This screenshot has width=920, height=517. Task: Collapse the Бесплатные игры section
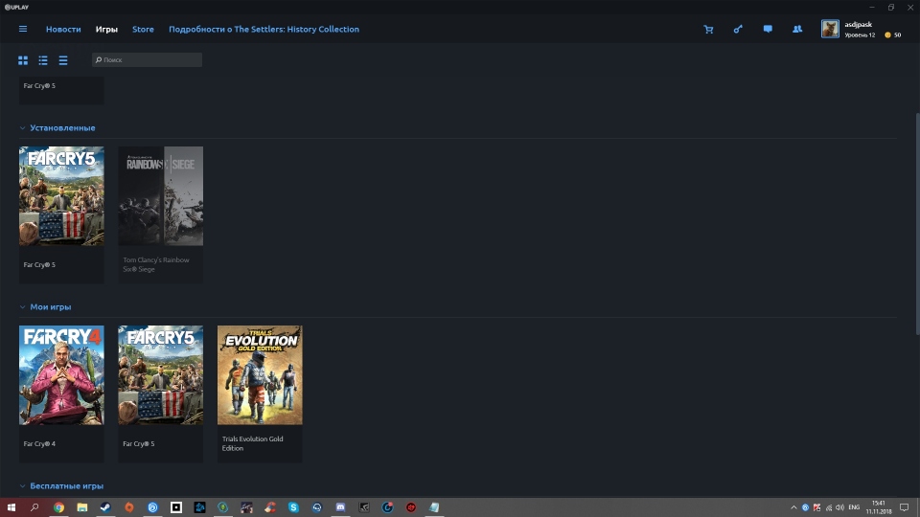tap(22, 486)
